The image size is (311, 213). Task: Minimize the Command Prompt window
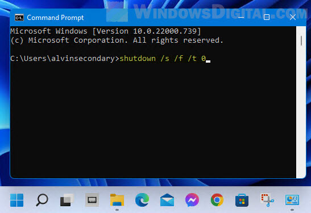pyautogui.click(x=241, y=17)
